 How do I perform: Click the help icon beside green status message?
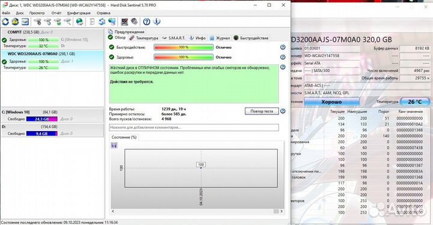coord(283,67)
